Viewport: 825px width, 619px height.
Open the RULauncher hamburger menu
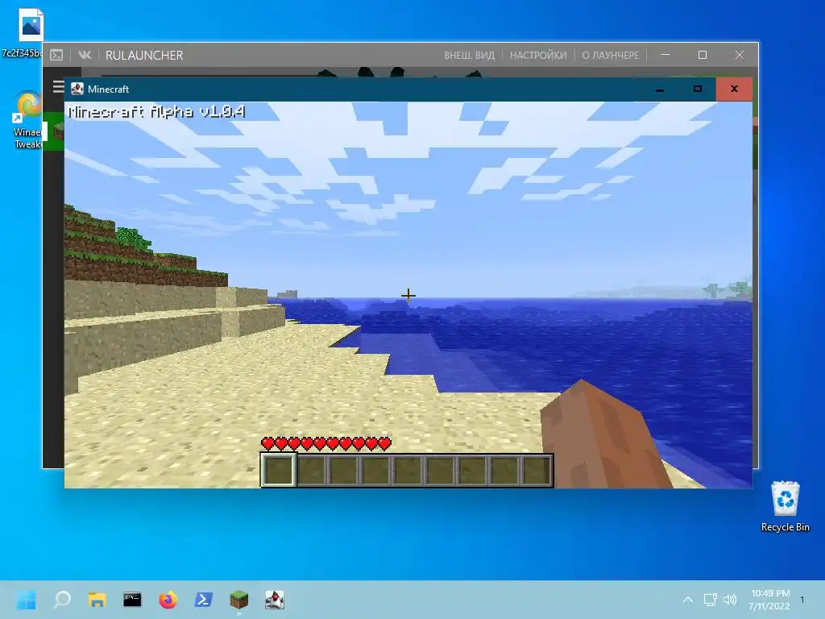point(58,87)
